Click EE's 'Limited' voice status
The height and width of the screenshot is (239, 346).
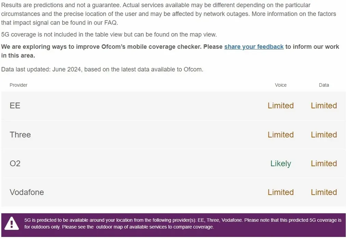(281, 106)
